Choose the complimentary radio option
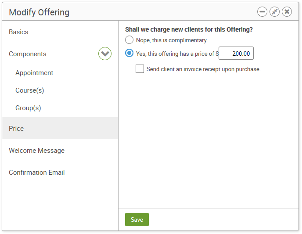 click(129, 40)
